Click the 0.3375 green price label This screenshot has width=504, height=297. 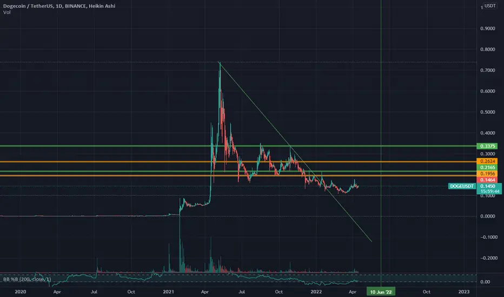(x=487, y=146)
